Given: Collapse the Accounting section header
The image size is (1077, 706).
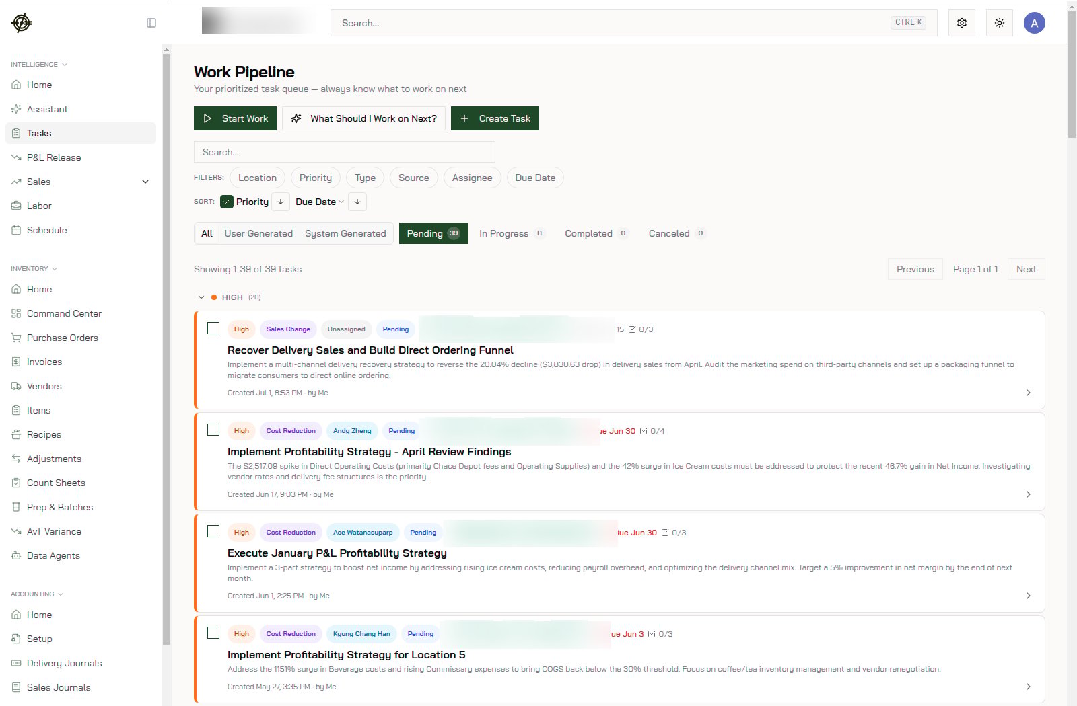Looking at the screenshot, I should pyautogui.click(x=37, y=594).
